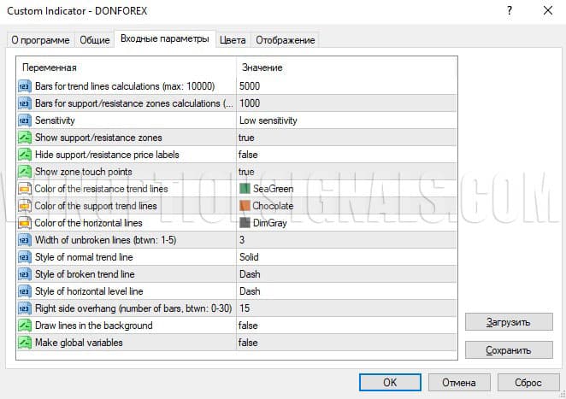Switch to the 'Общие' tab
Screen dimensions: 566x399
pos(95,40)
